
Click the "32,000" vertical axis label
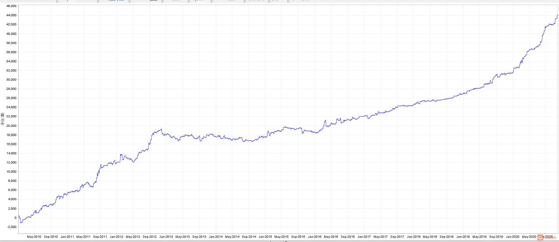tap(11, 70)
